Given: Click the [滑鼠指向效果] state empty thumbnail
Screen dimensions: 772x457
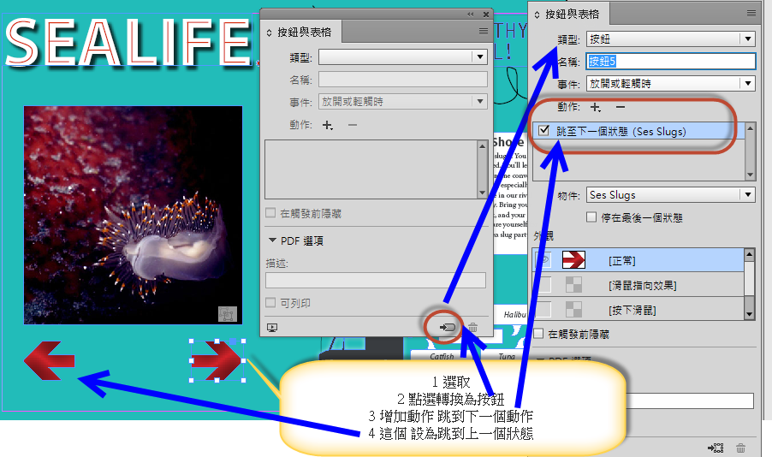Looking at the screenshot, I should pos(573,285).
